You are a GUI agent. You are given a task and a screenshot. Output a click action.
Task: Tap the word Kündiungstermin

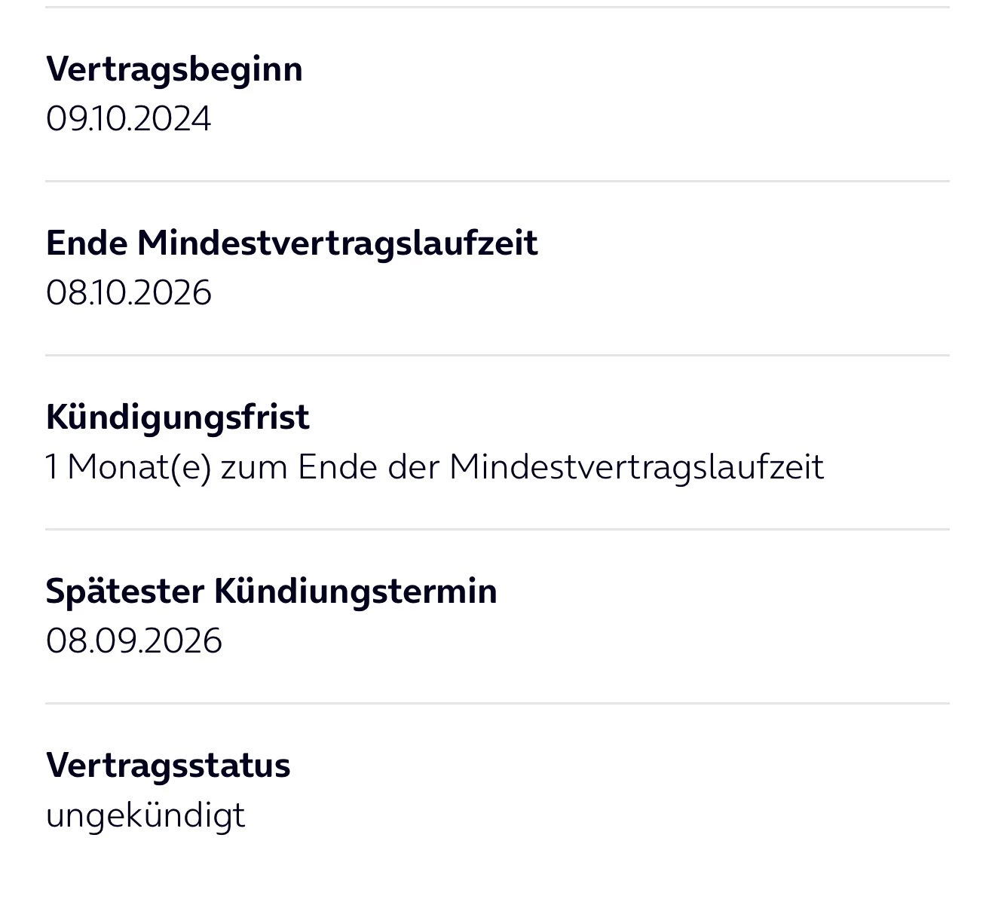pos(355,591)
